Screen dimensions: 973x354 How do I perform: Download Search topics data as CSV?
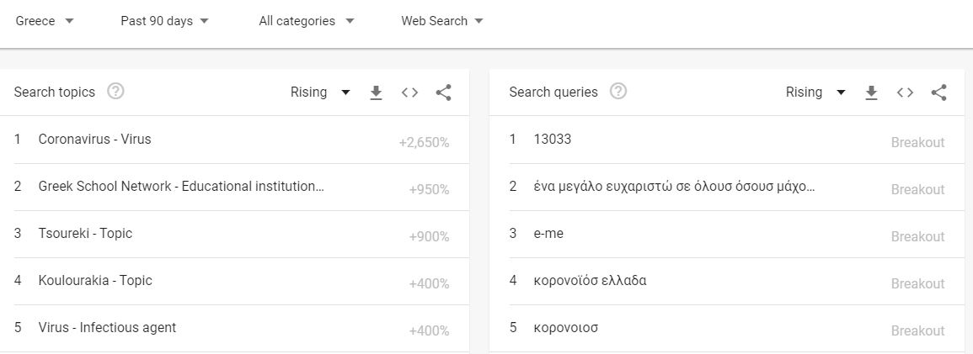pyautogui.click(x=377, y=92)
